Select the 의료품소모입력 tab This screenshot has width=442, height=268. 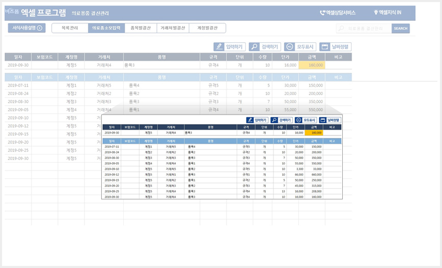click(106, 28)
